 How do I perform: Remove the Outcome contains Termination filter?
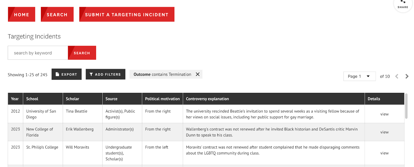198,74
